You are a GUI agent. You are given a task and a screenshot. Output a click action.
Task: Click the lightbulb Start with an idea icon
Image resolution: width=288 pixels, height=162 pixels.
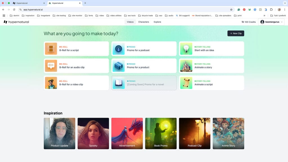coord(186,49)
